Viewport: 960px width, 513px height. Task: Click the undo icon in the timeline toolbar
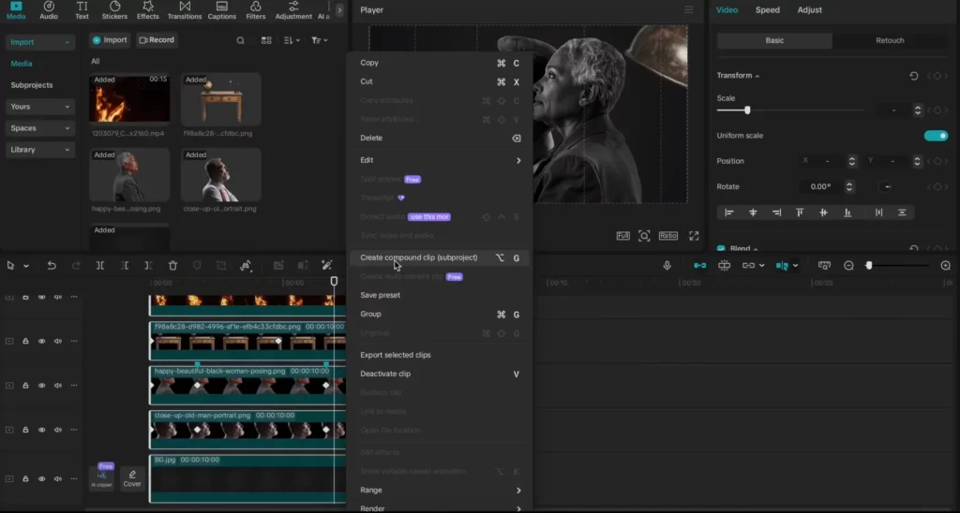click(x=52, y=265)
